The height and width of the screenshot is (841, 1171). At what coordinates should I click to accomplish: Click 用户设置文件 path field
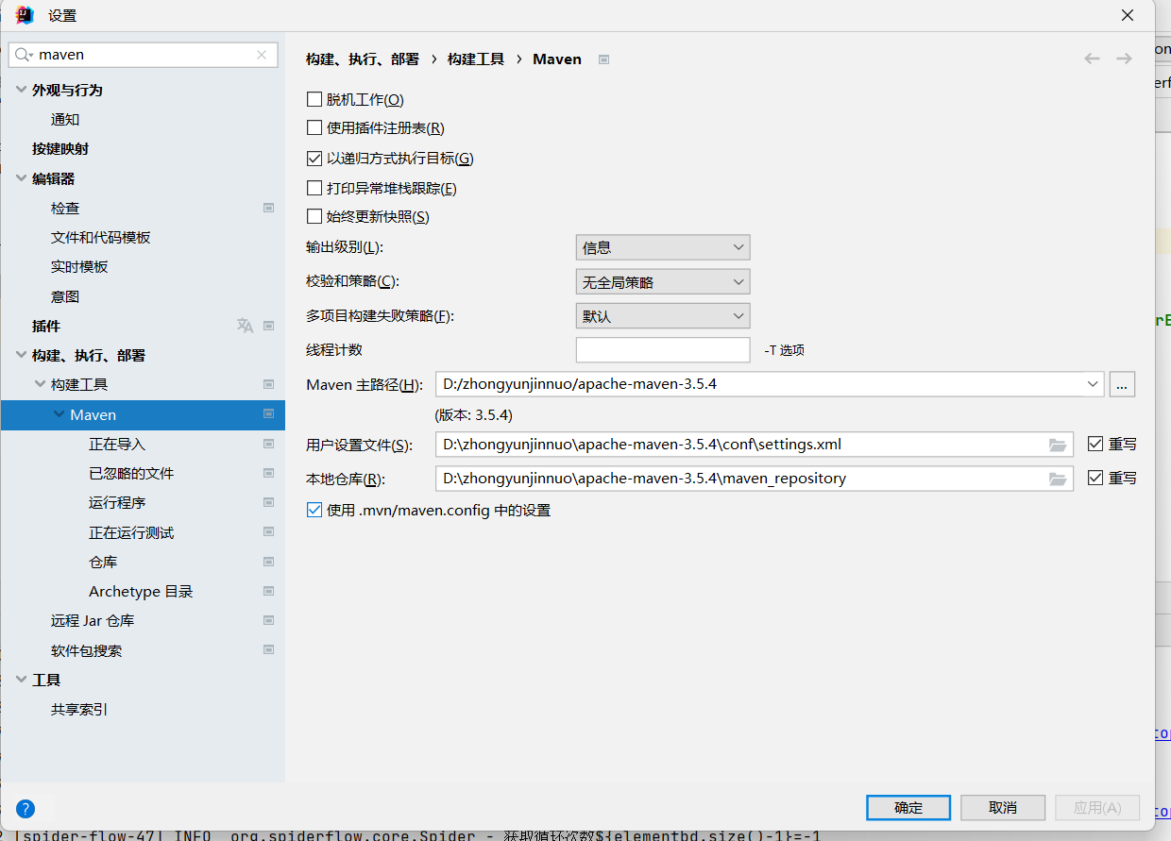click(x=755, y=445)
